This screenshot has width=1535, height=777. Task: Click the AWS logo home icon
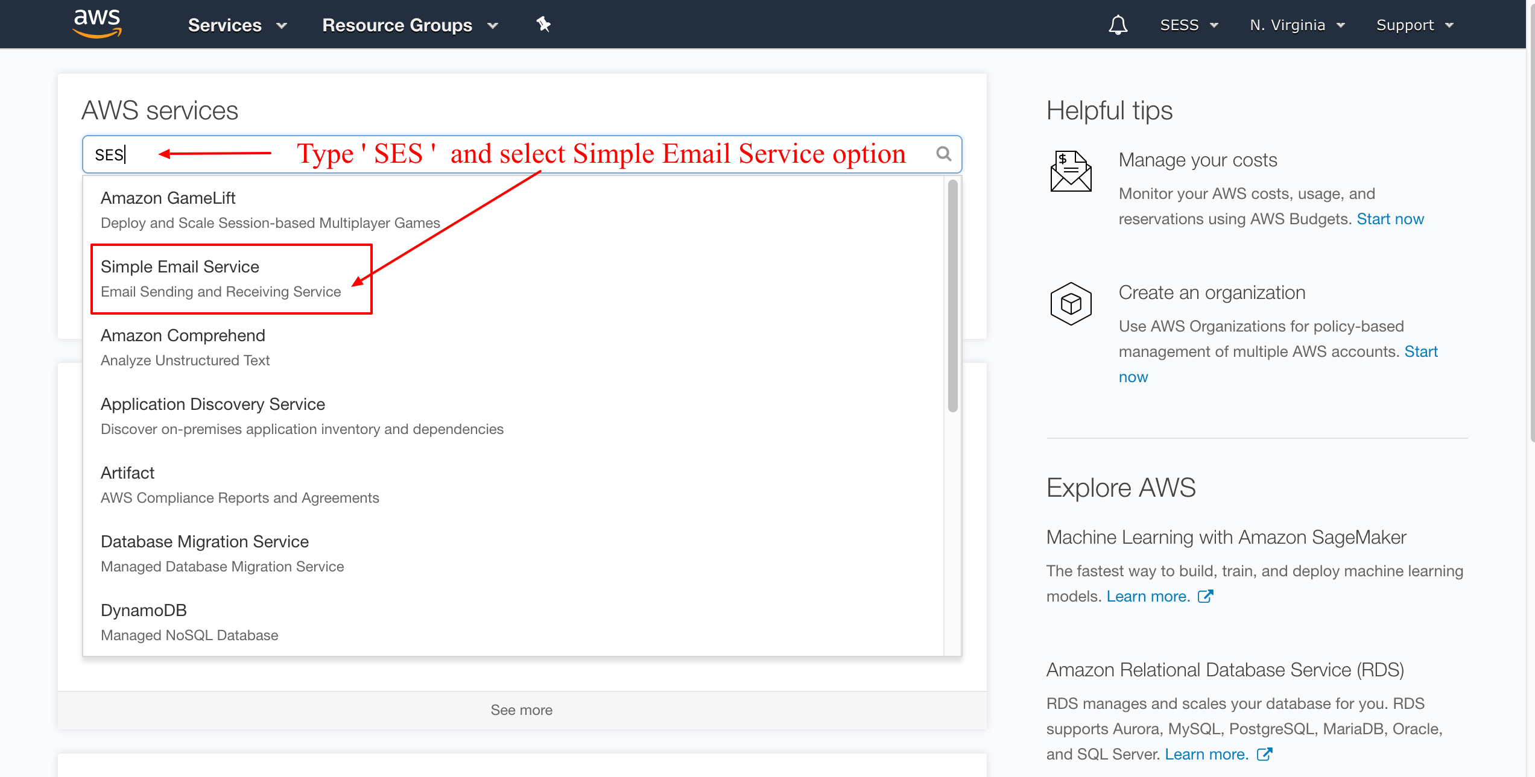coord(97,24)
